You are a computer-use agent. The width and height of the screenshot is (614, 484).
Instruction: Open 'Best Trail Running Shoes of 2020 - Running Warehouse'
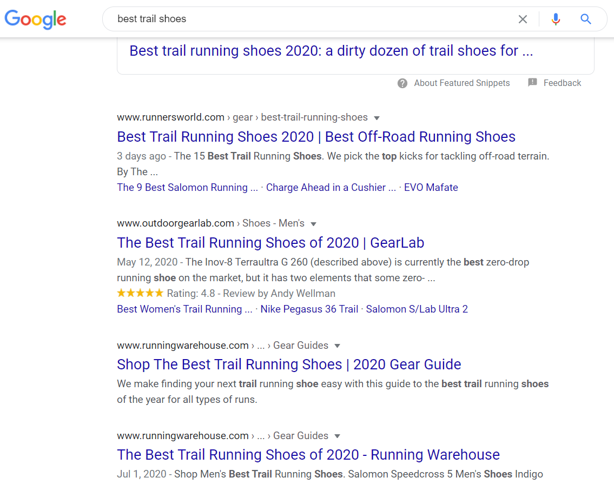pyautogui.click(x=308, y=455)
